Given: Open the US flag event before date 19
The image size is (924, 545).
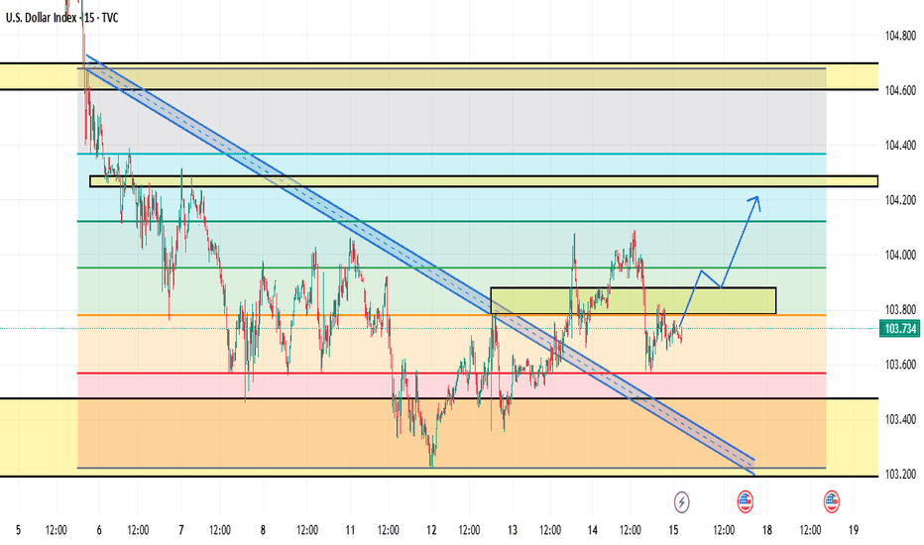Looking at the screenshot, I should click(x=832, y=502).
